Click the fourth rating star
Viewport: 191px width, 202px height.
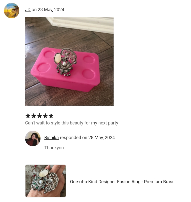click(45, 116)
